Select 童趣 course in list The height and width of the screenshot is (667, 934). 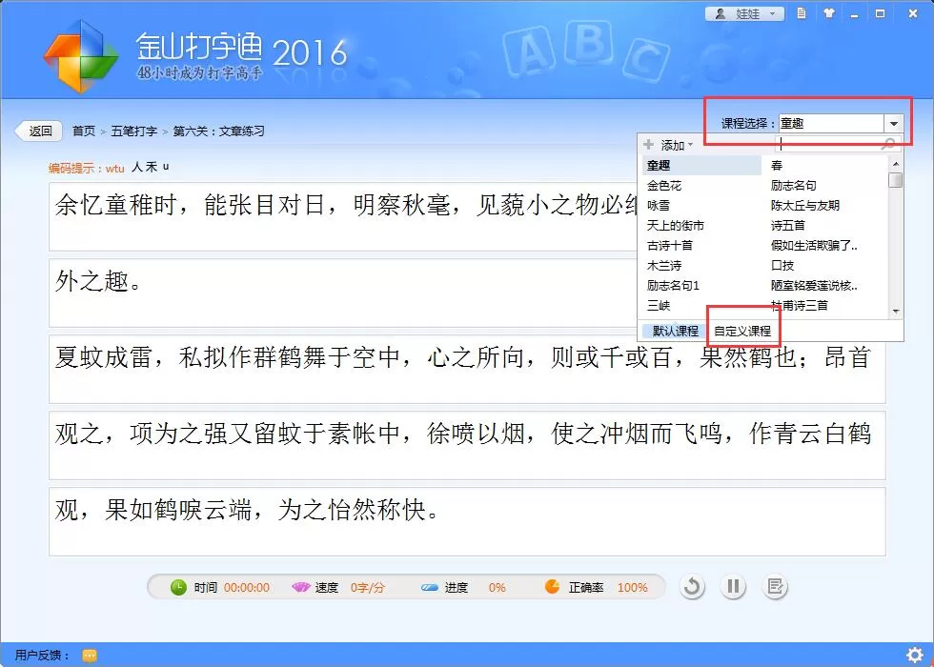point(701,166)
